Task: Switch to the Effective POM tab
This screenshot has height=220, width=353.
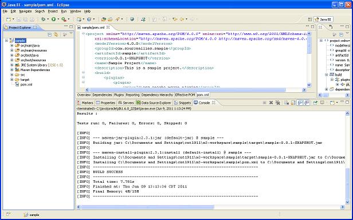Action: click(x=185, y=95)
